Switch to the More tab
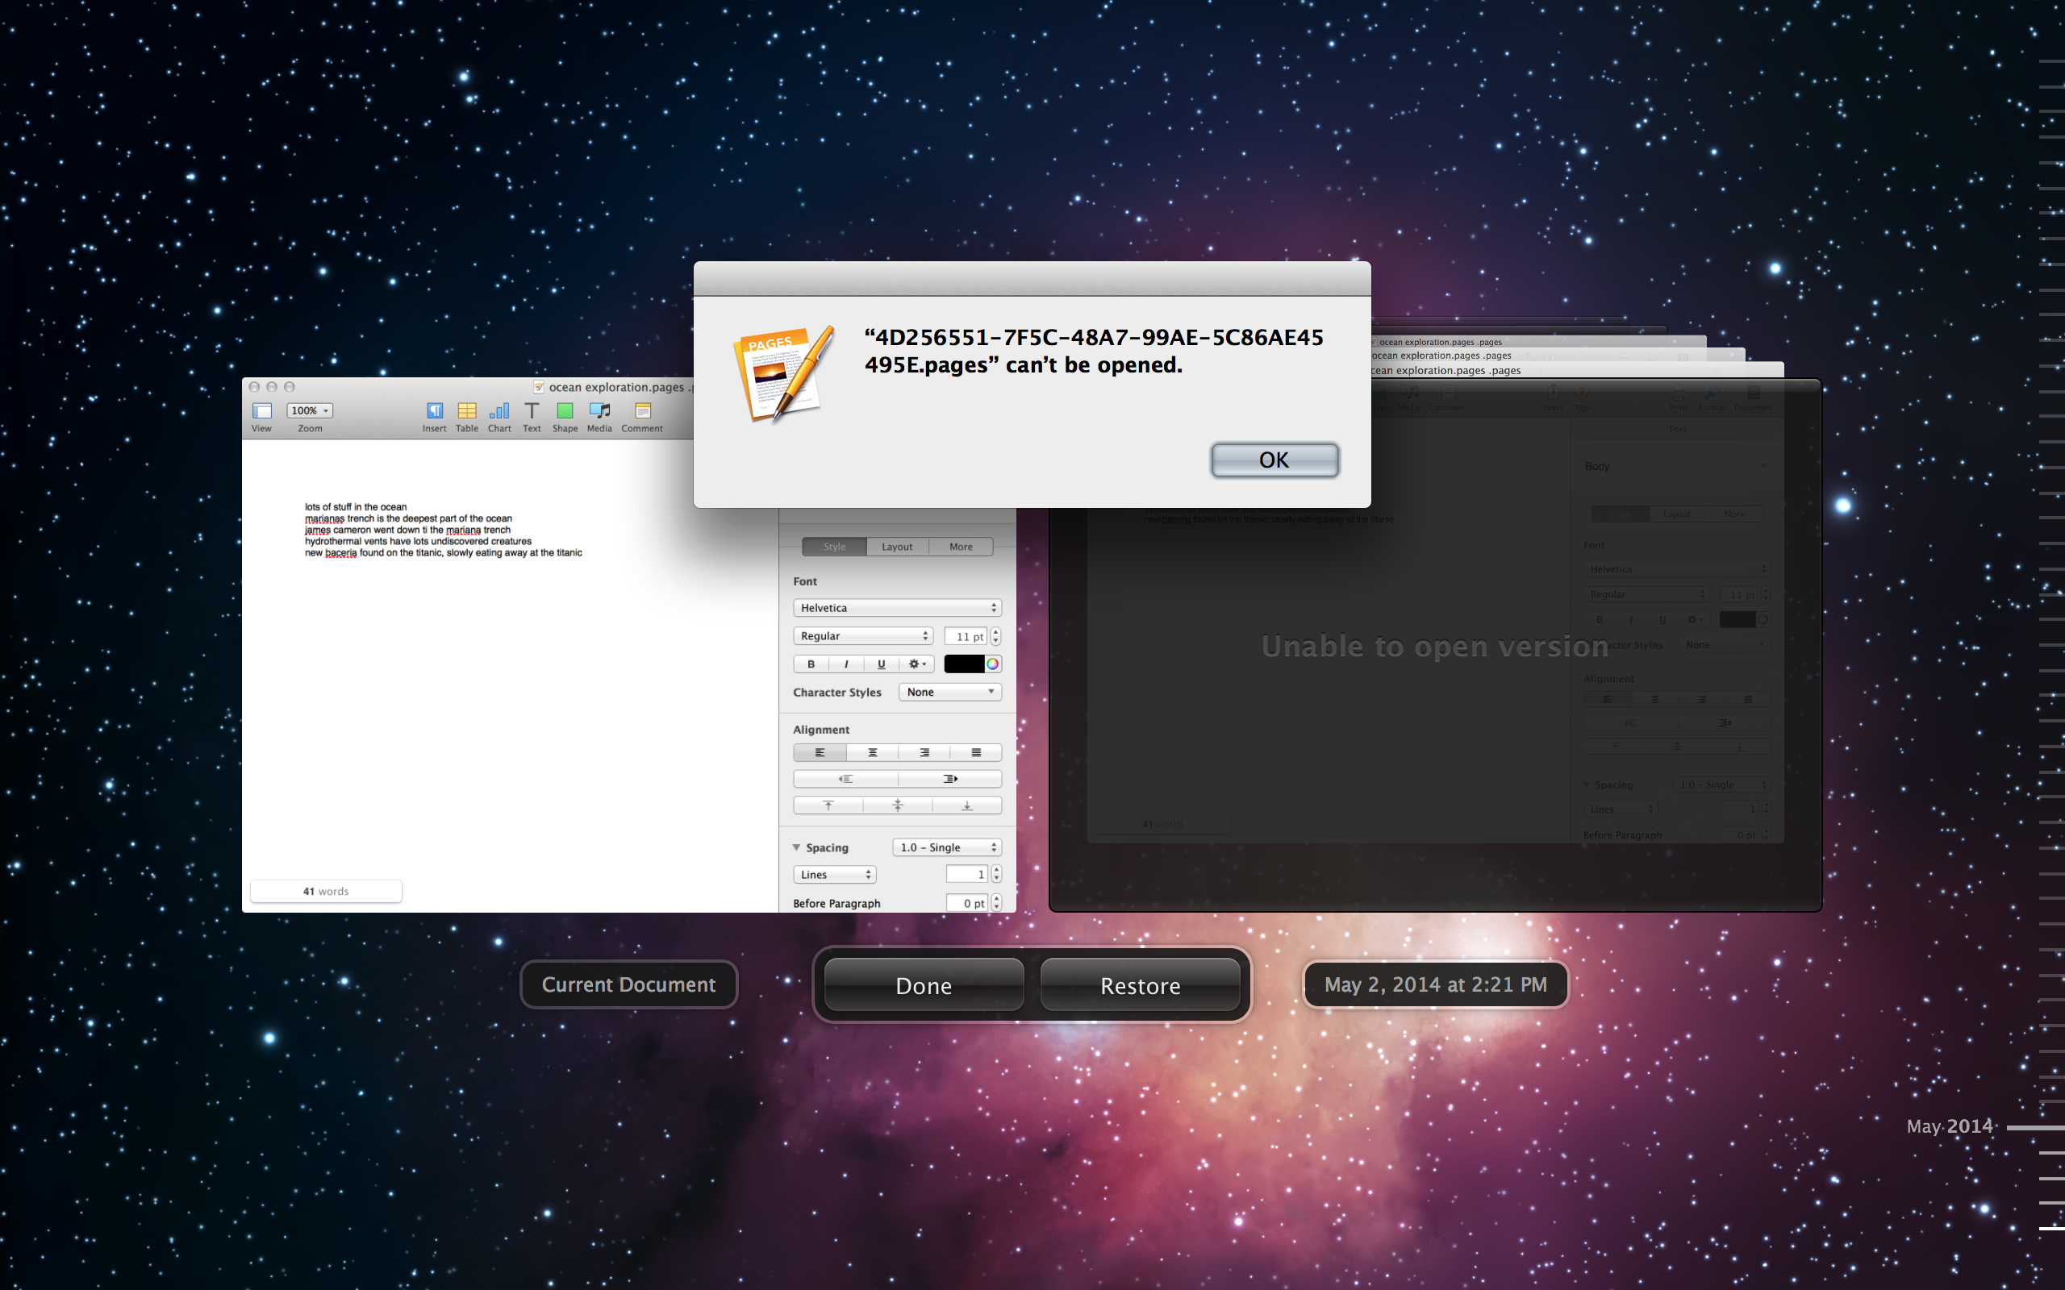This screenshot has width=2065, height=1290. (961, 547)
